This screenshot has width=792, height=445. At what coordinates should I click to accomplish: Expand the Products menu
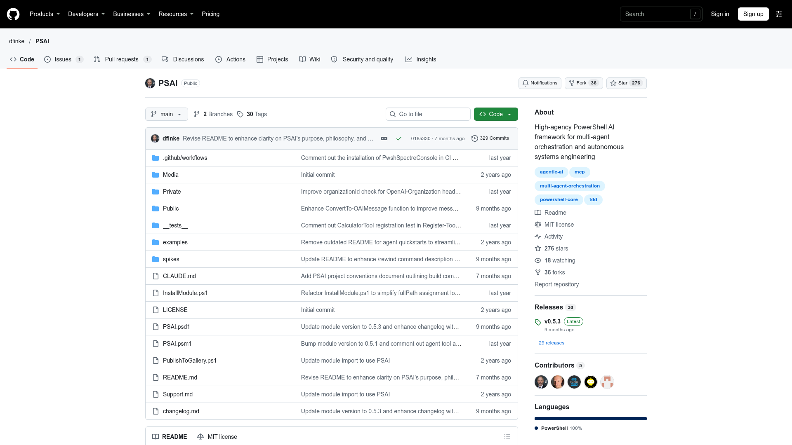pyautogui.click(x=45, y=14)
